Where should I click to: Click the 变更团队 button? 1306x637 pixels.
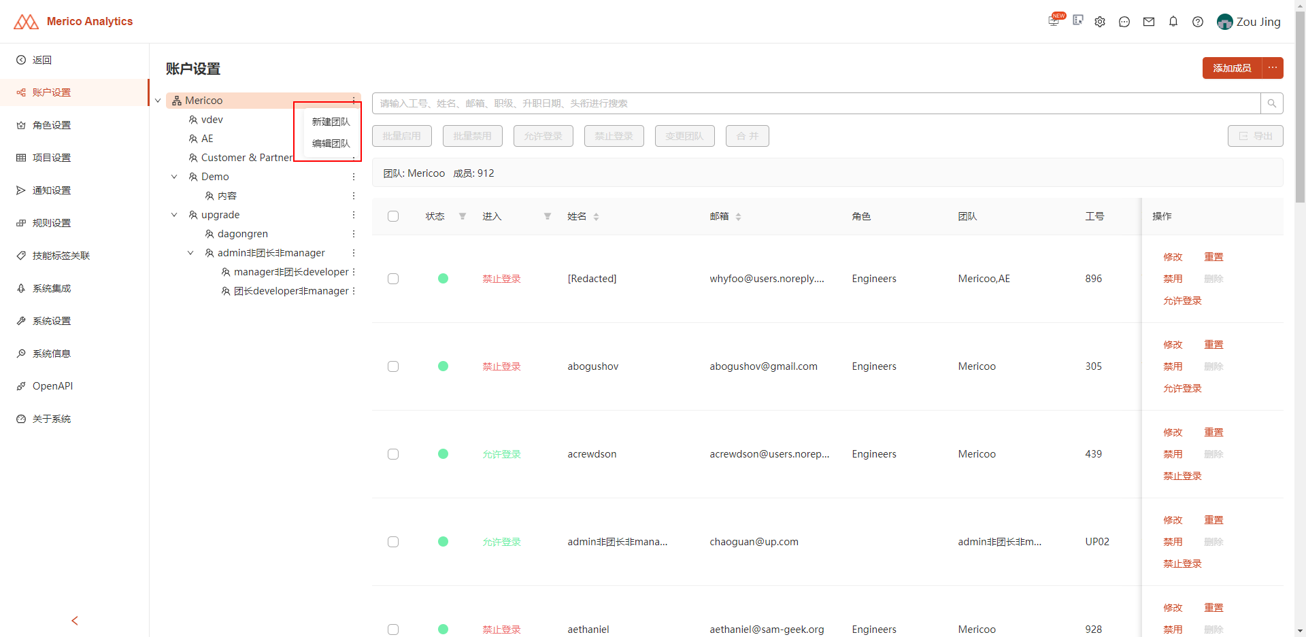point(685,136)
